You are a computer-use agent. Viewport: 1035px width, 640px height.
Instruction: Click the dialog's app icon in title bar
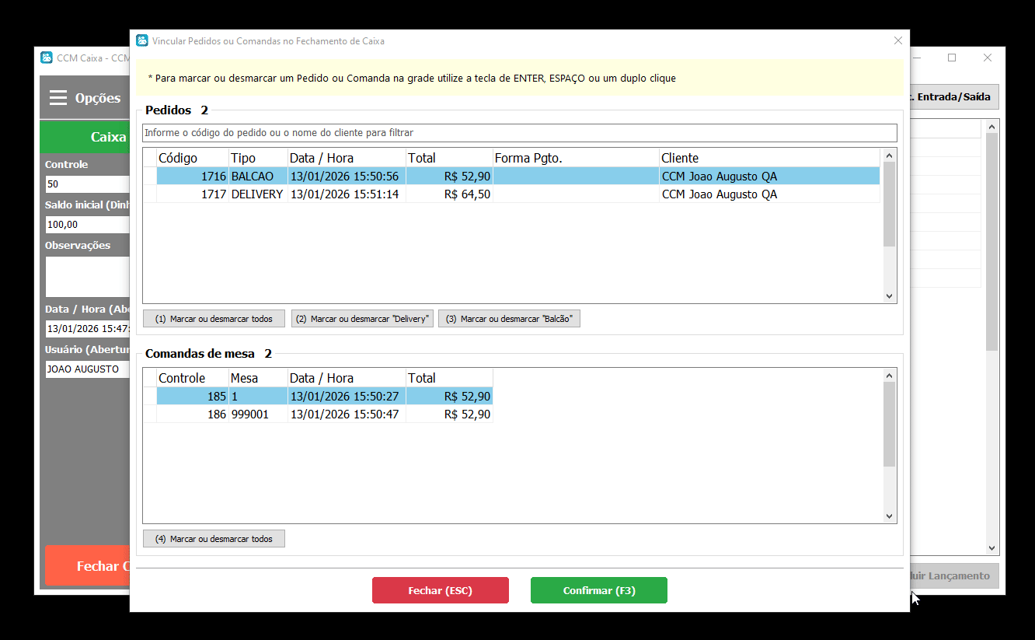141,40
